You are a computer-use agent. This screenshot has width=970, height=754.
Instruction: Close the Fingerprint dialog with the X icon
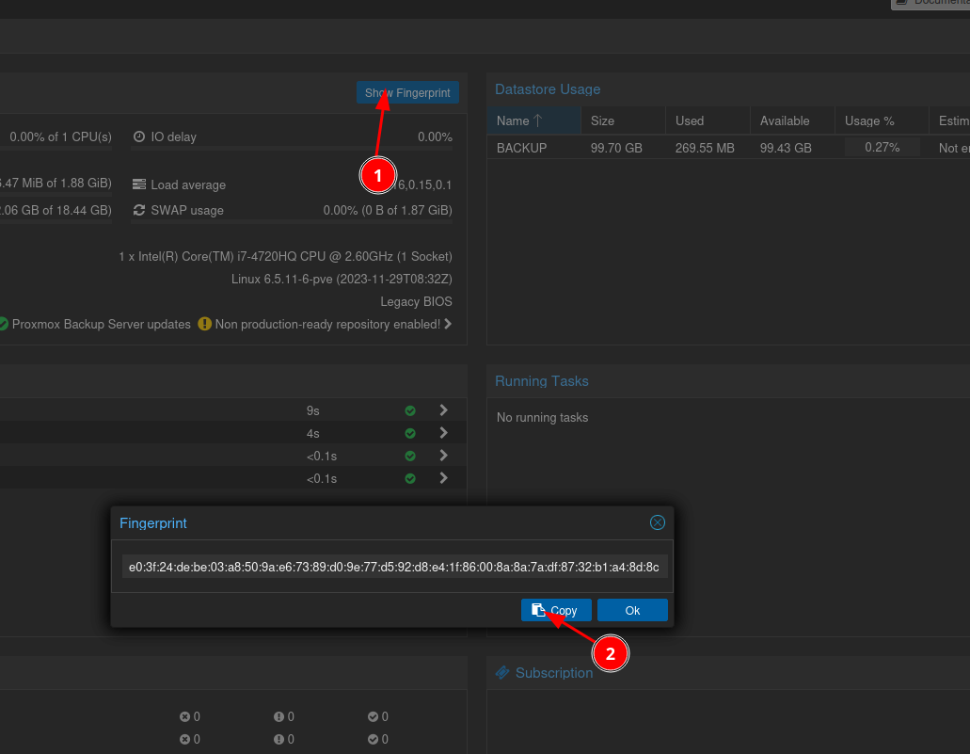coord(658,522)
